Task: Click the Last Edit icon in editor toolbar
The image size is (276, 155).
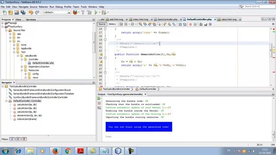Action: click(x=121, y=24)
